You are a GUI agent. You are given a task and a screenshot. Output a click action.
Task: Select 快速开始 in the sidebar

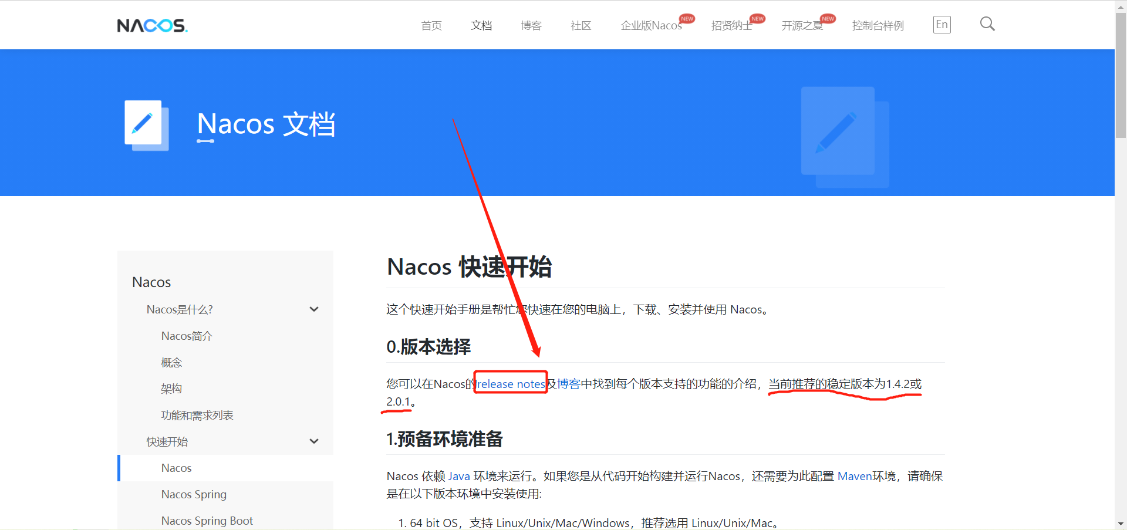(x=167, y=441)
